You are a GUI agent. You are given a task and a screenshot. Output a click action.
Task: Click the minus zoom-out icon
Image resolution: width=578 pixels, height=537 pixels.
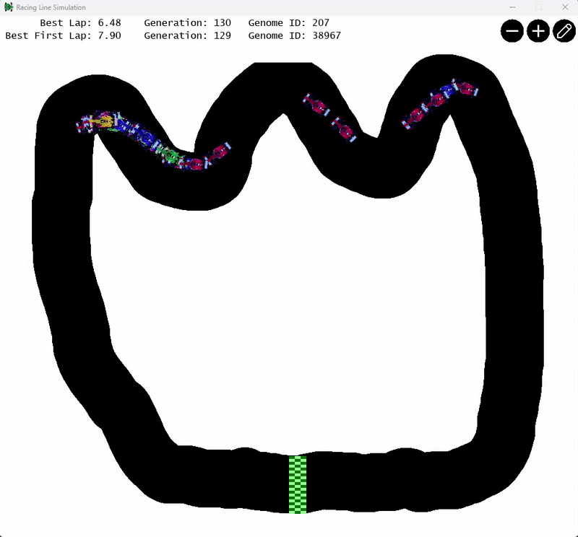coord(512,32)
